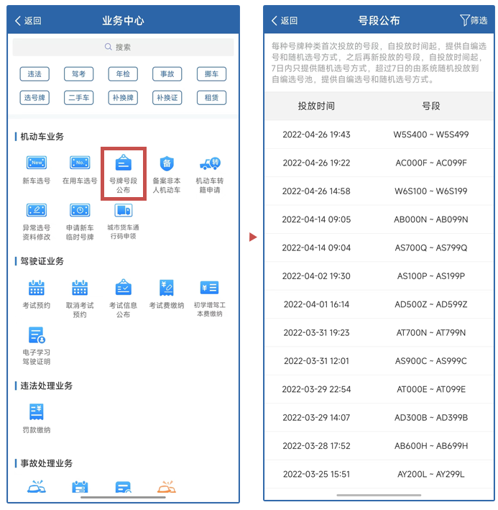The image size is (498, 510).
Task: Click the 机动车业务 section heading
Action: [x=42, y=137]
